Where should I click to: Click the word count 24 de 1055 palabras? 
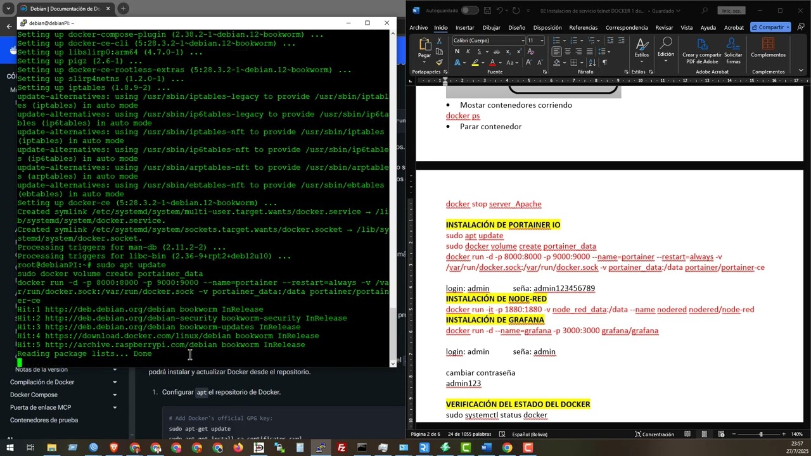tap(469, 434)
